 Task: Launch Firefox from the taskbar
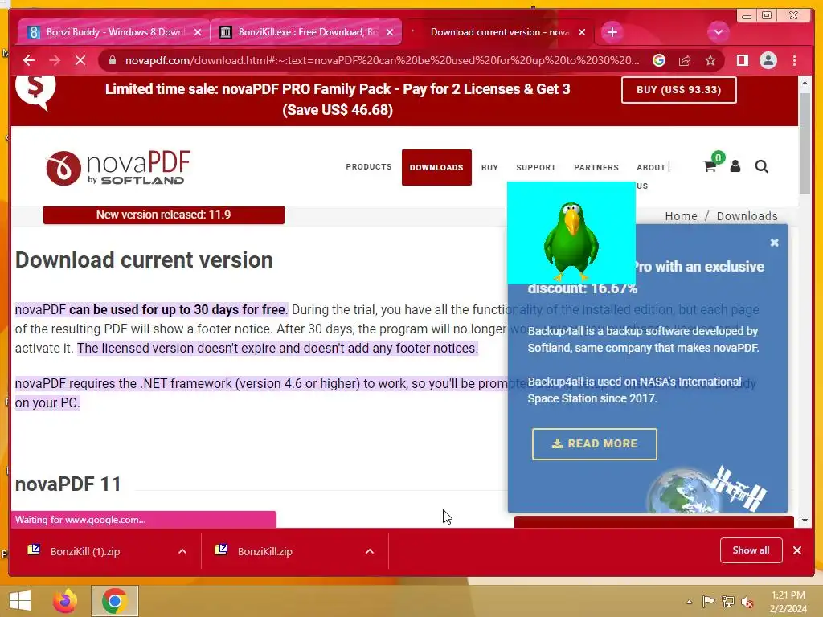click(65, 601)
